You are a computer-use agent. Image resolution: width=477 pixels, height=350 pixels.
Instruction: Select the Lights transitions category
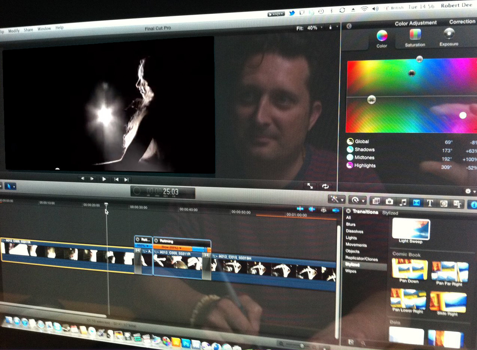pyautogui.click(x=351, y=238)
